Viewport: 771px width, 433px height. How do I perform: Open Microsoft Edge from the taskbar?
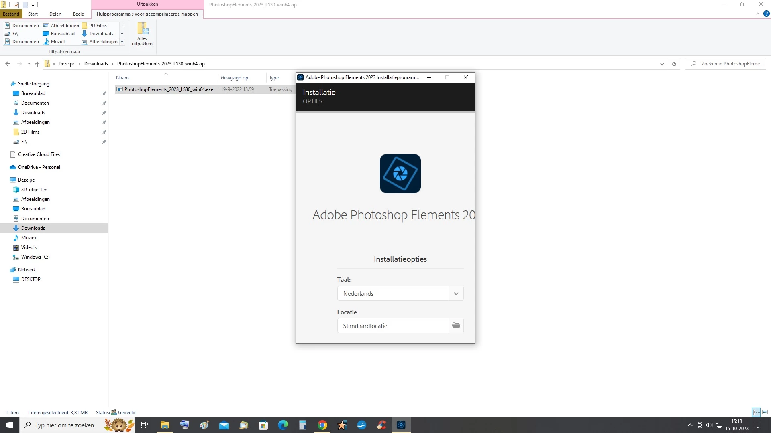(283, 425)
